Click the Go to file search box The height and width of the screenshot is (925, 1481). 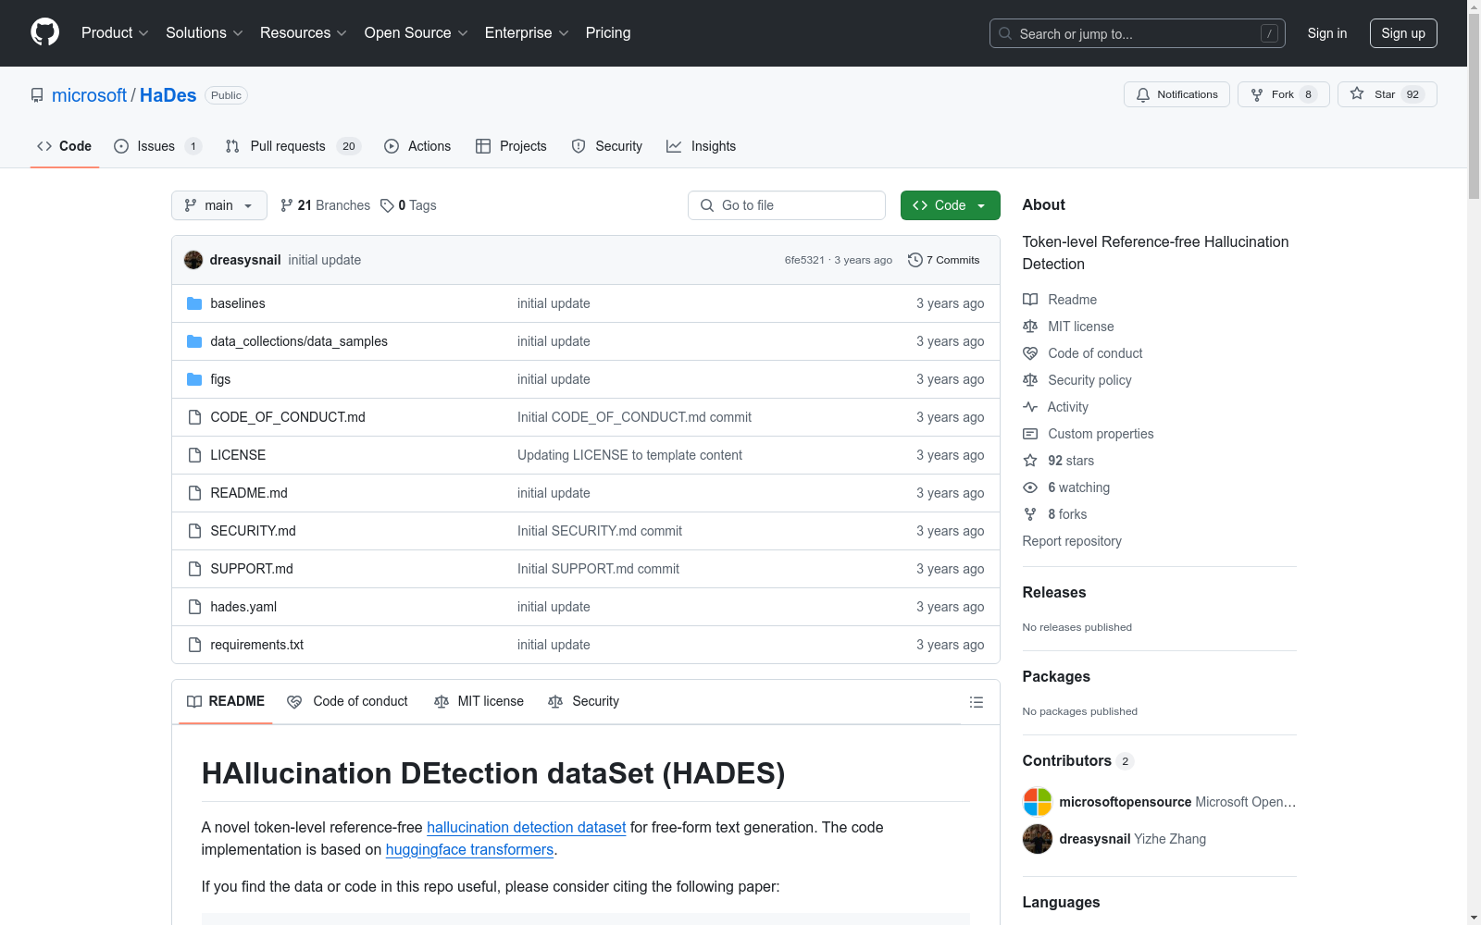point(787,205)
